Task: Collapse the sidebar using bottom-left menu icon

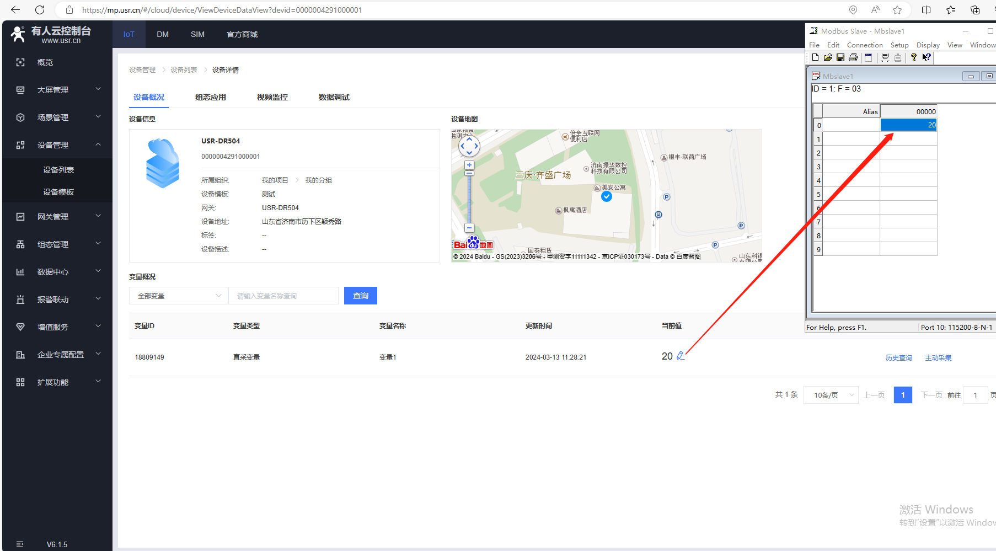Action: point(20,544)
